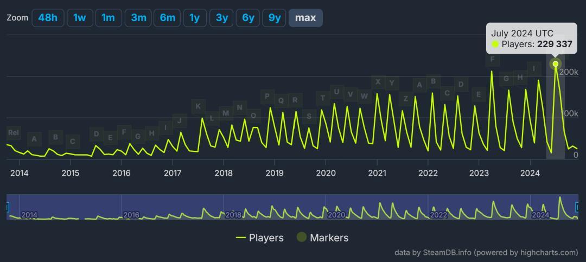Click the 6y zoom button
The width and height of the screenshot is (586, 262).
pos(248,17)
